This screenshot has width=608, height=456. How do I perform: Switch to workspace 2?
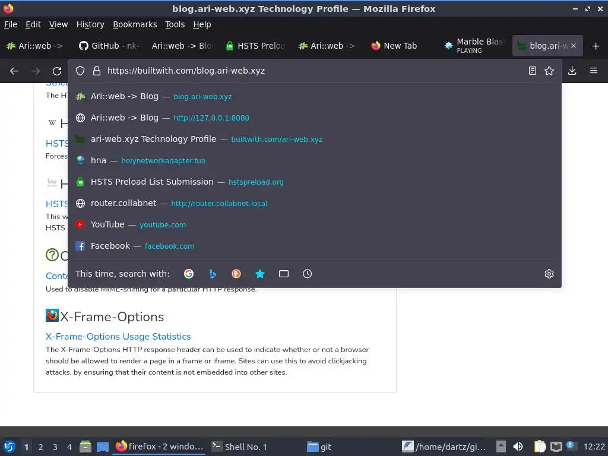[x=41, y=447]
